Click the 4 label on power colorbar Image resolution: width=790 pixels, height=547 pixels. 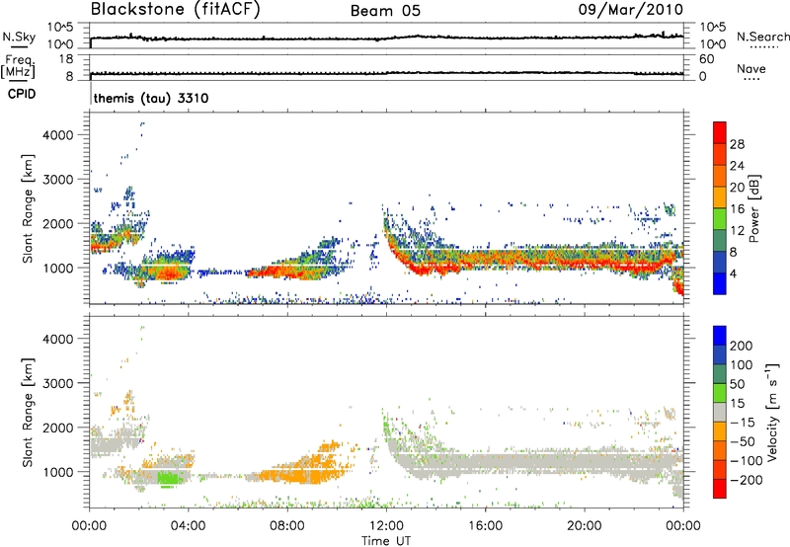click(733, 273)
